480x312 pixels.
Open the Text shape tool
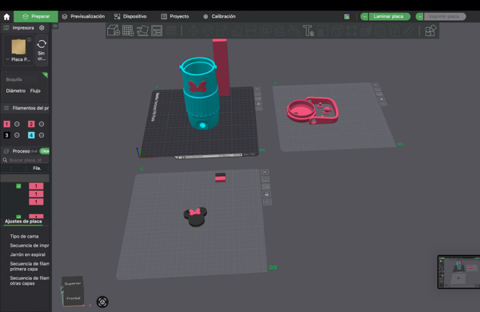[x=308, y=30]
